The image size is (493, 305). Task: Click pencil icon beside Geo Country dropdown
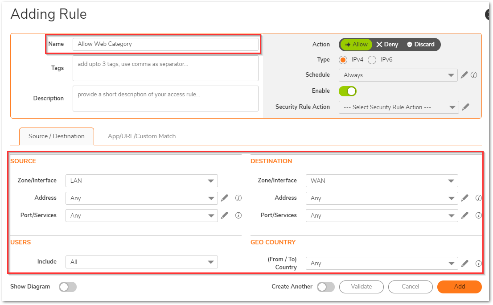(x=465, y=264)
